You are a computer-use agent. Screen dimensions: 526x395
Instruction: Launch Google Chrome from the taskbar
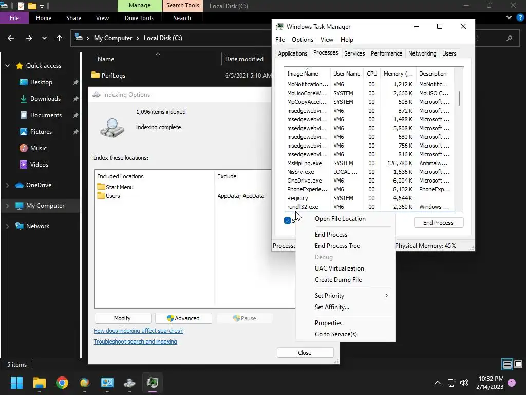[x=62, y=383]
